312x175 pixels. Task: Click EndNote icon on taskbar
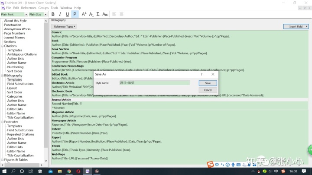pyautogui.click(x=88, y=171)
